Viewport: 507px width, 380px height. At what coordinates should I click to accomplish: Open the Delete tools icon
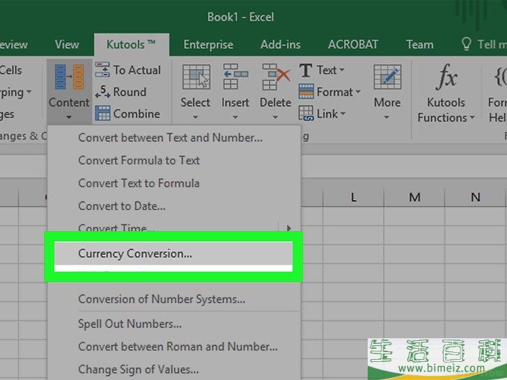tap(276, 77)
